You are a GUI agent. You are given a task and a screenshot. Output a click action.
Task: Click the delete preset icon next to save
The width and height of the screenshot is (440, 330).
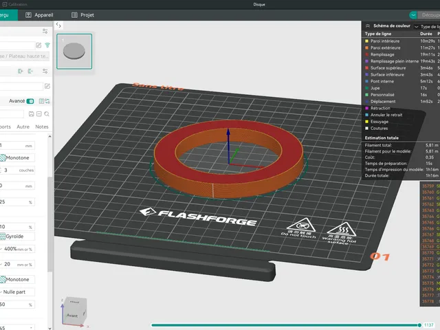[x=39, y=114]
